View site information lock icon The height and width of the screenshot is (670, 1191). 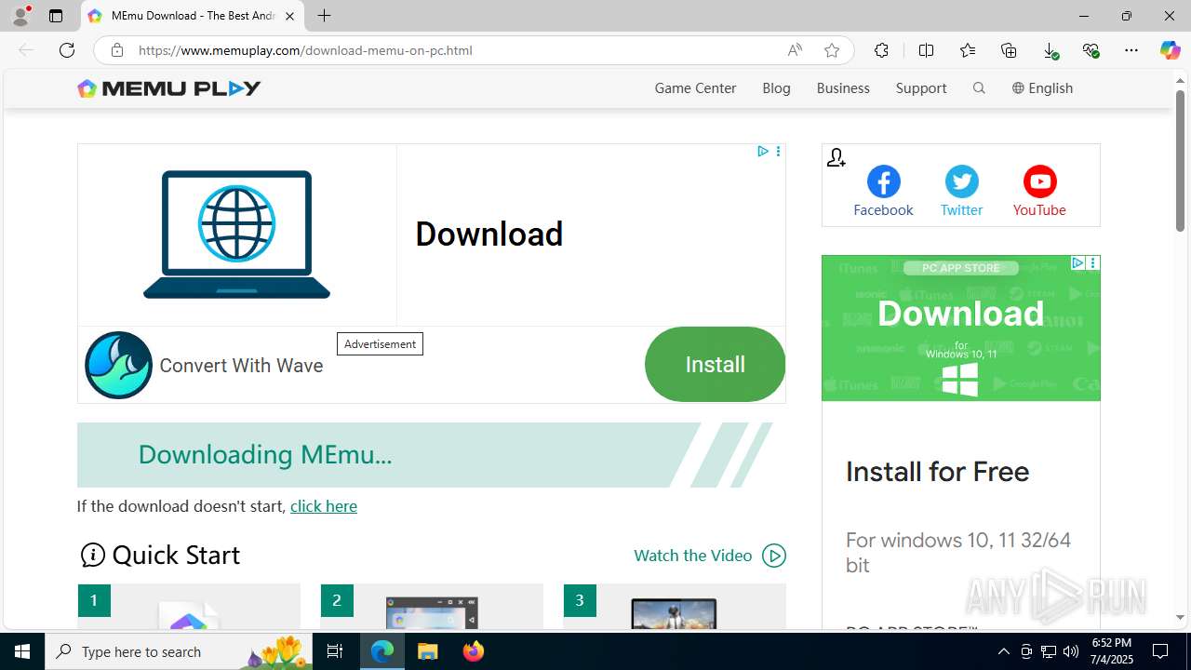coord(116,50)
